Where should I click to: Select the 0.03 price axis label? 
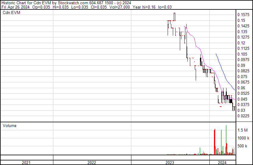pyautogui.click(x=241, y=110)
